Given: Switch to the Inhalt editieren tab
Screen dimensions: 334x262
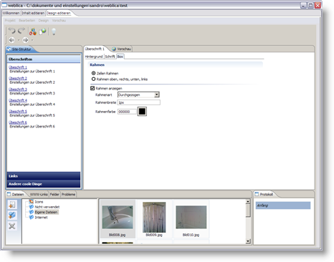Looking at the screenshot, I should tap(33, 13).
